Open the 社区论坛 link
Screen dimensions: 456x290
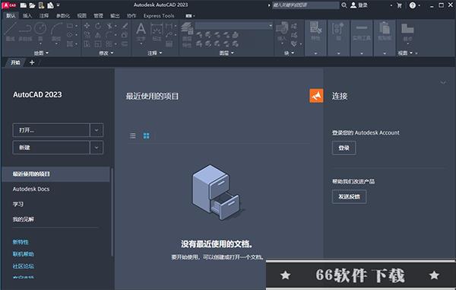point(24,266)
